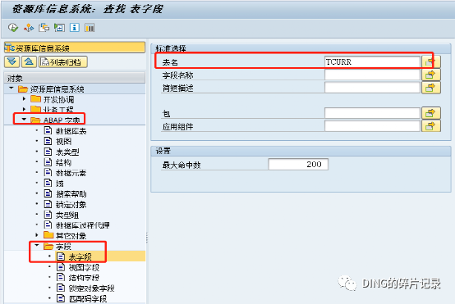Click the document icon beside 数据库表
The image size is (455, 304).
(x=48, y=130)
